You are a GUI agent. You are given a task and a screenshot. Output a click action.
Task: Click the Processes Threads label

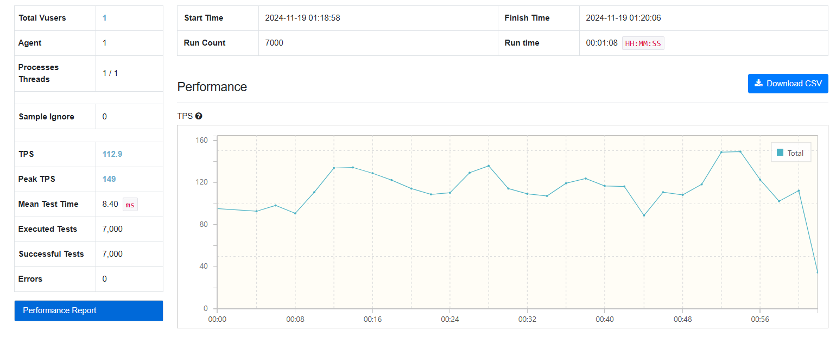click(x=39, y=73)
